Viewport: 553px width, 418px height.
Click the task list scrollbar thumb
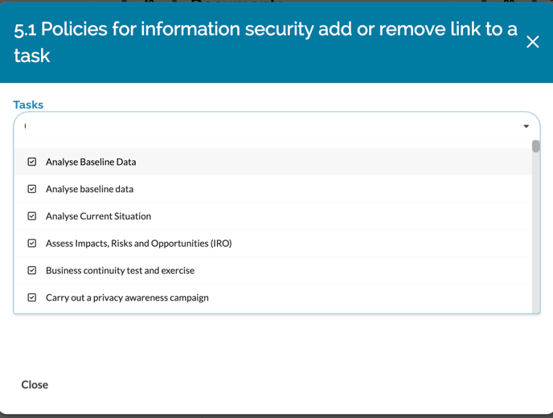tap(536, 146)
